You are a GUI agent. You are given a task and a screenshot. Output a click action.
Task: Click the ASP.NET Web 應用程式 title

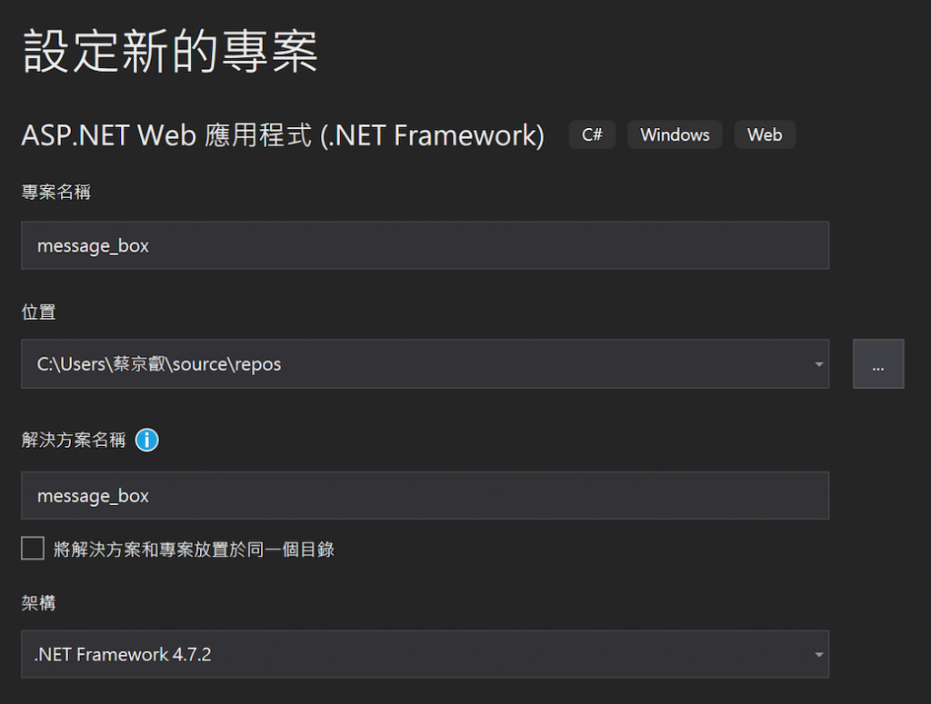tap(283, 135)
